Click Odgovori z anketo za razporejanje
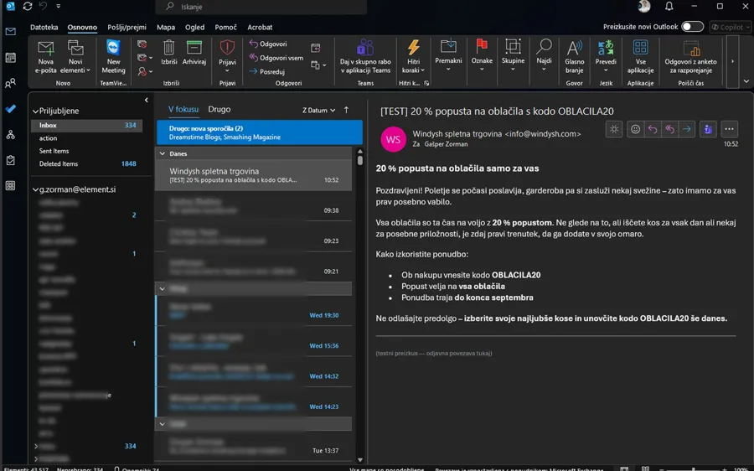The width and height of the screenshot is (754, 471). [x=690, y=57]
